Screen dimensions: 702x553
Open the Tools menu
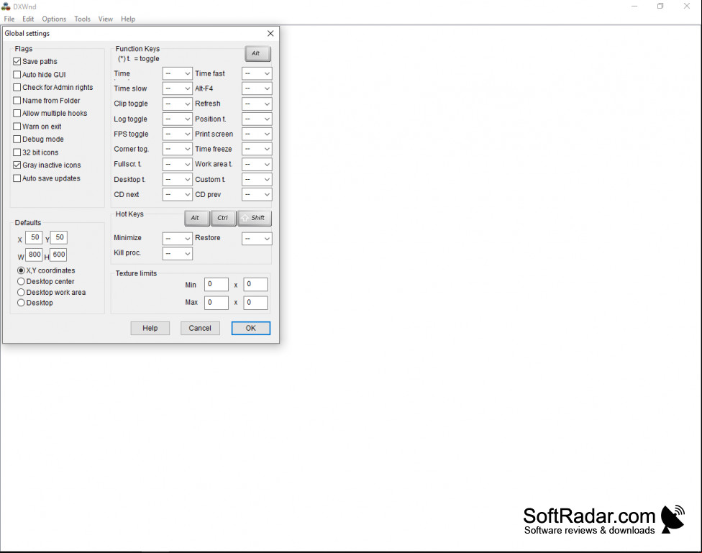[x=83, y=19]
